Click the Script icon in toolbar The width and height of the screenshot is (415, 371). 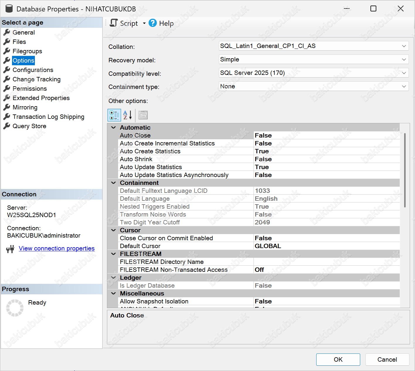click(x=114, y=23)
